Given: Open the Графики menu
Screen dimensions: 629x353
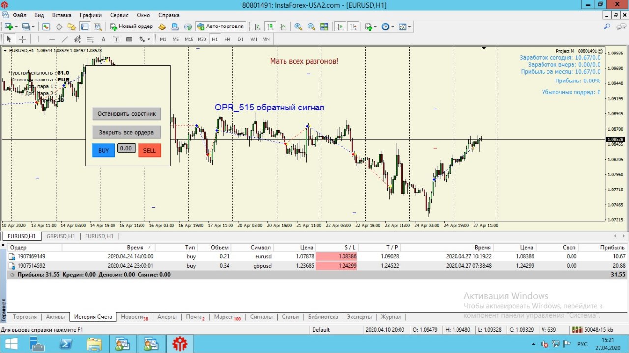Looking at the screenshot, I should point(90,15).
